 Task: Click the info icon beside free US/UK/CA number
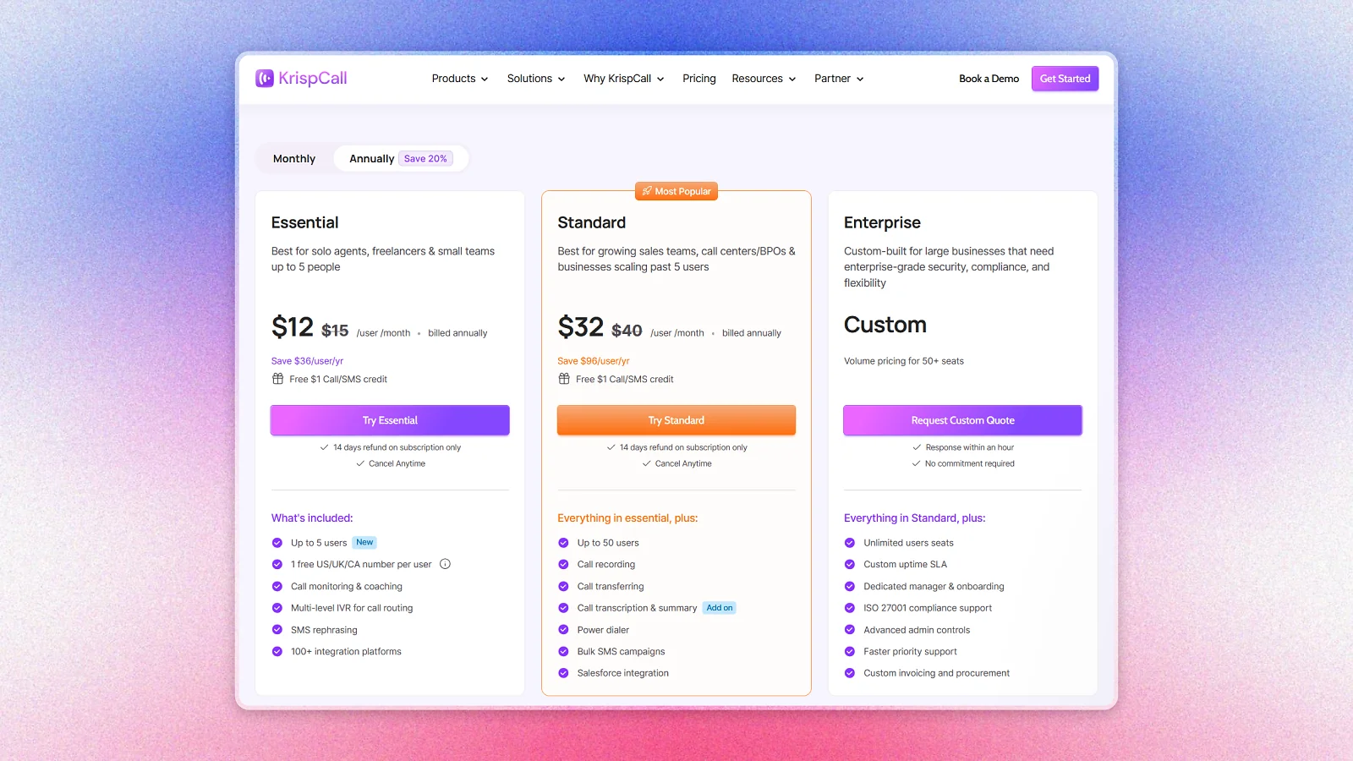tap(446, 564)
